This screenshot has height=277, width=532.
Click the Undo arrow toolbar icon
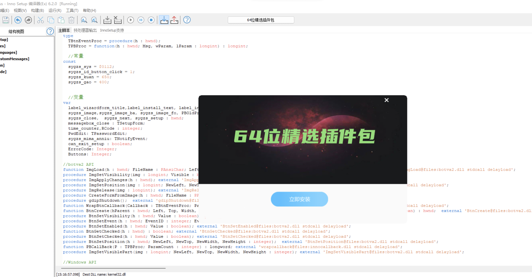[x=18, y=20]
